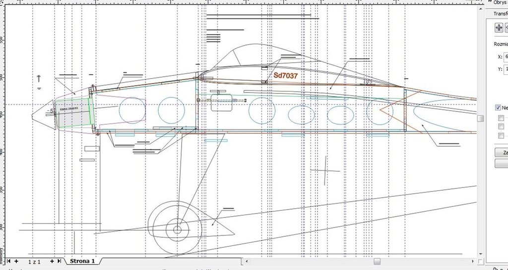This screenshot has height=270, width=508.
Task: Add a page after via right plus icon
Action: tap(52, 261)
